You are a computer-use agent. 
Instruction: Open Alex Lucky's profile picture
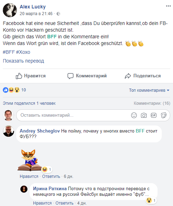[x=10, y=10]
